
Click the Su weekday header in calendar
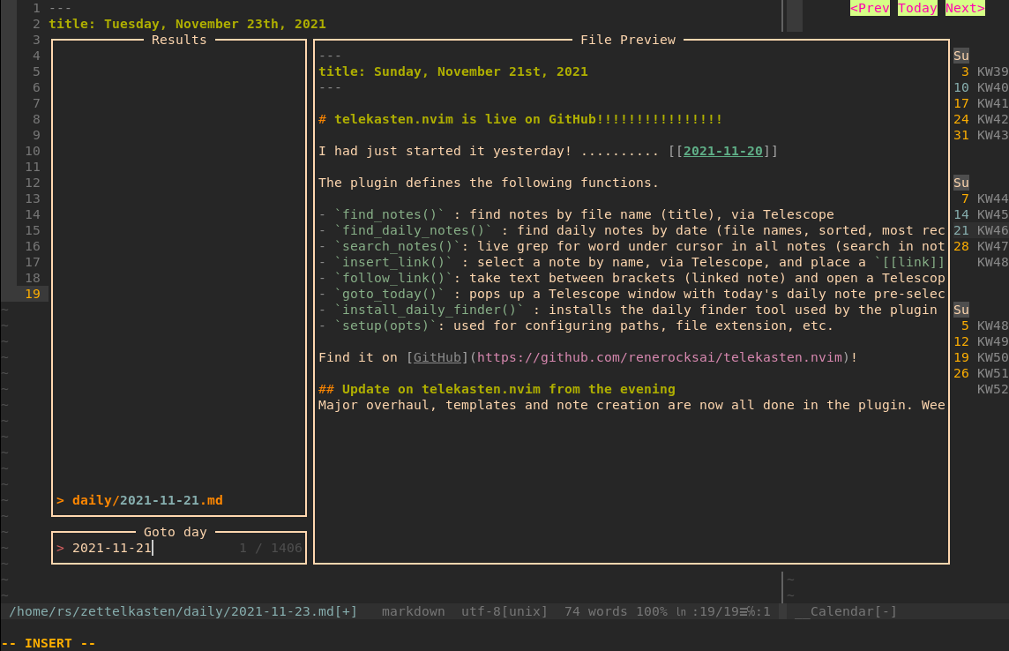click(960, 55)
